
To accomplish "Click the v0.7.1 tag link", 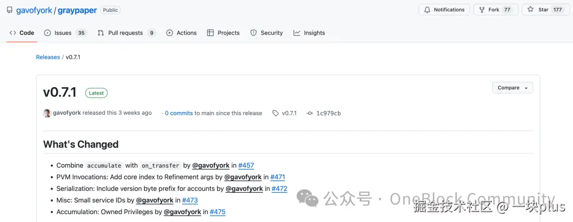I will (285, 113).
